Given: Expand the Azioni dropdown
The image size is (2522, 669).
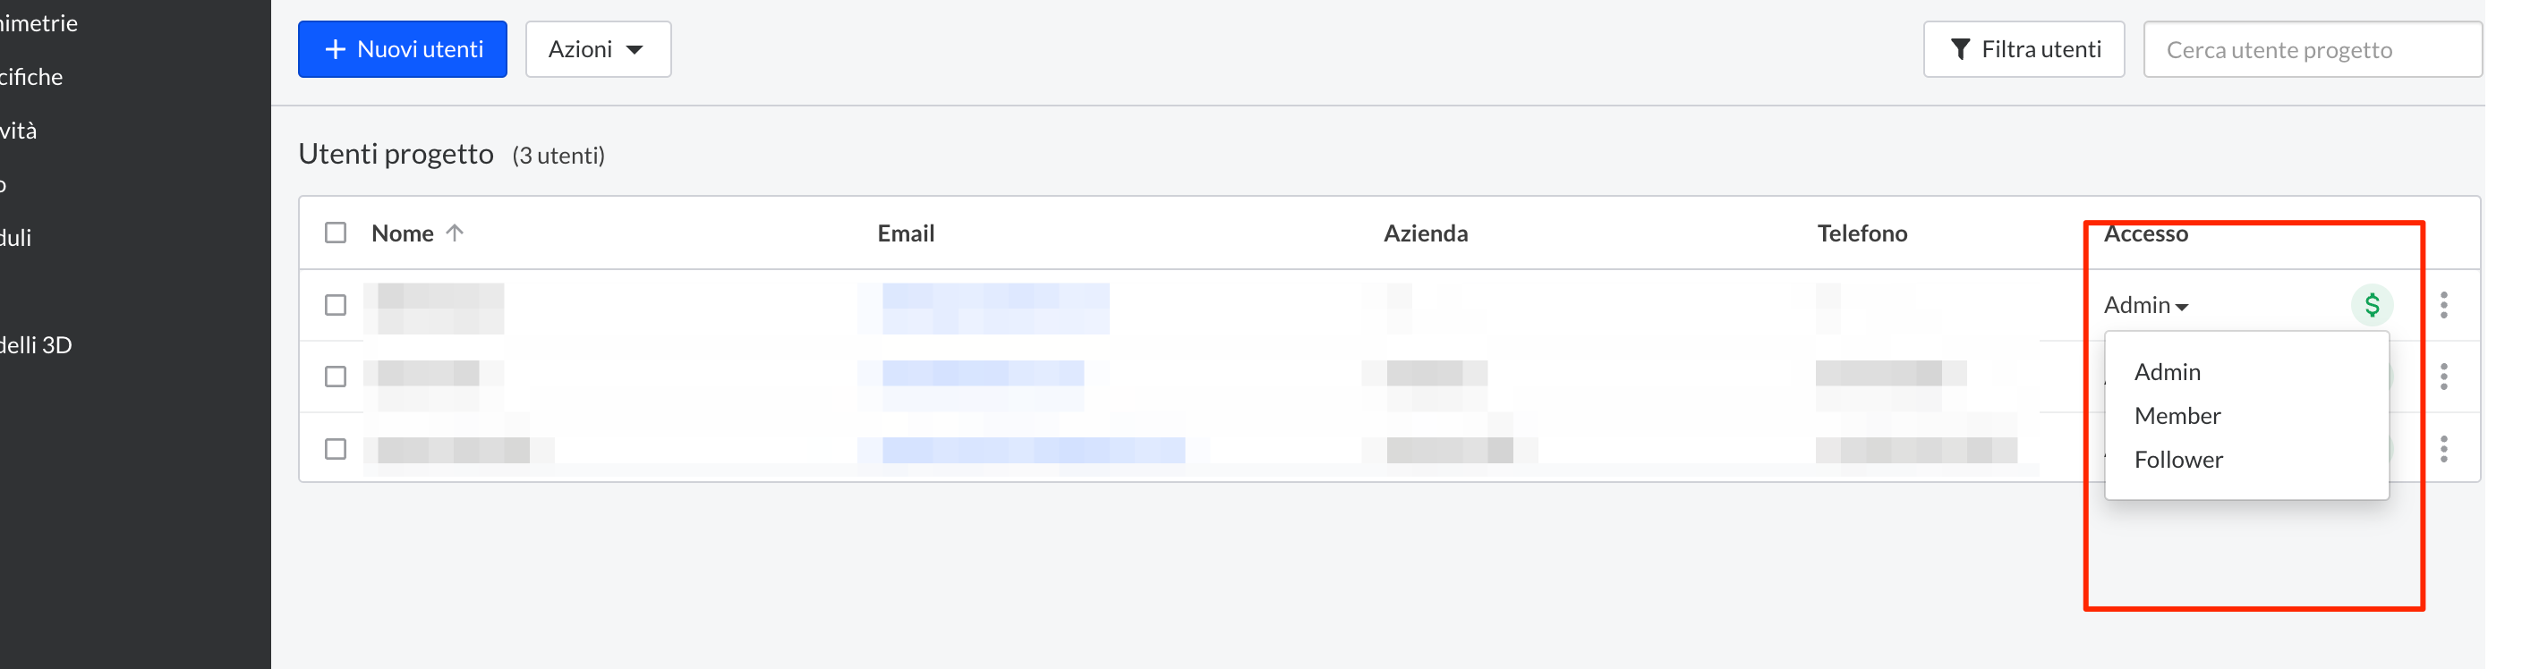Looking at the screenshot, I should point(598,50).
